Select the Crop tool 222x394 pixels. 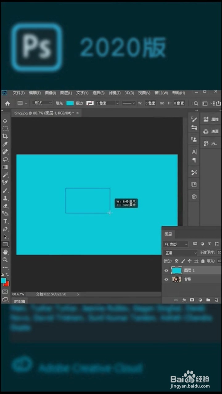5,136
